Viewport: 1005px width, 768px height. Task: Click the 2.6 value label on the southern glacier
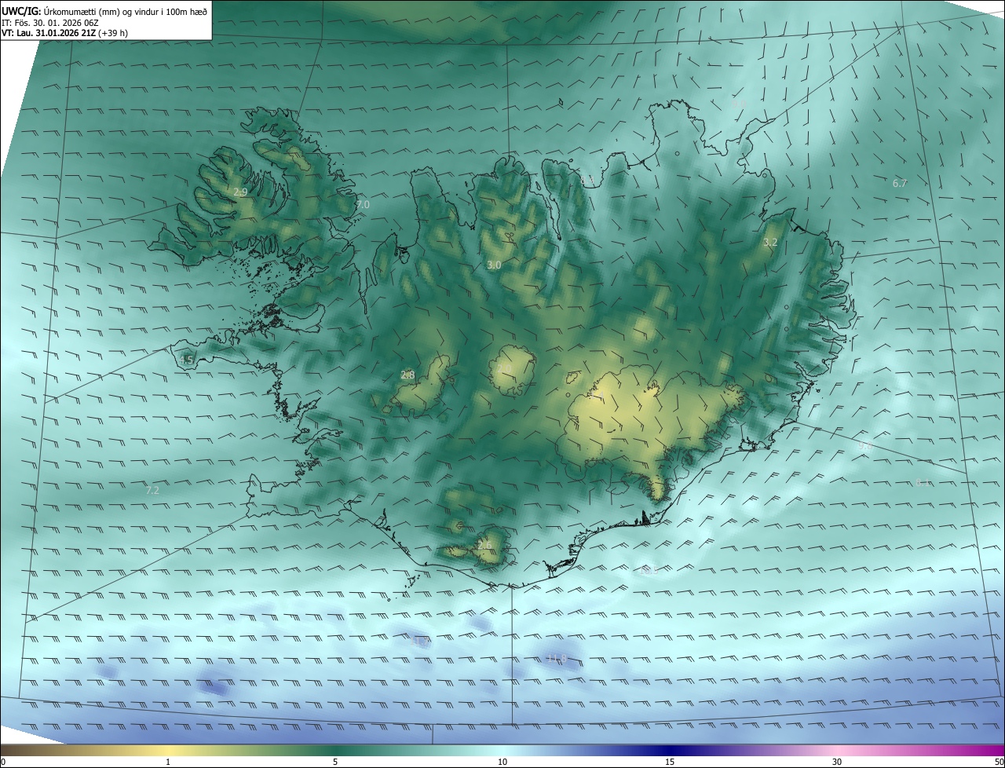[x=484, y=545]
